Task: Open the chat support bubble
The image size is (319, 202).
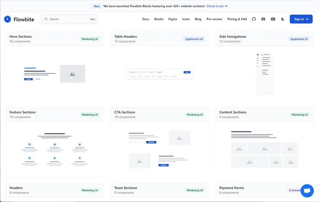Action: point(307,191)
